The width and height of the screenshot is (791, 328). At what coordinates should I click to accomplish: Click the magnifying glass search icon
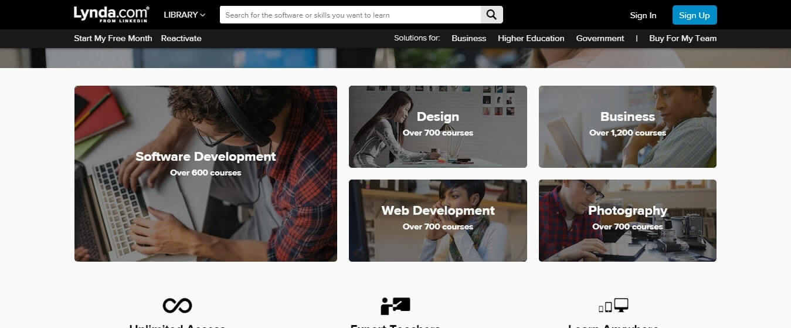coord(492,15)
